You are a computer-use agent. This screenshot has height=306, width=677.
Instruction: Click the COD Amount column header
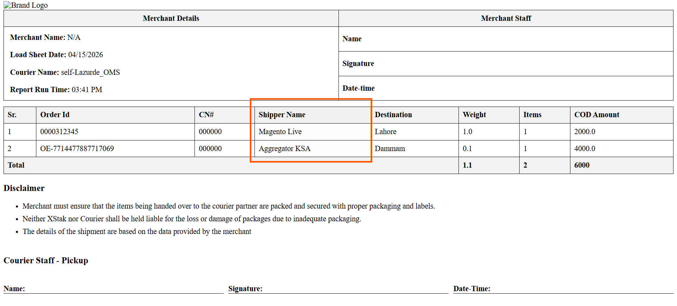622,115
